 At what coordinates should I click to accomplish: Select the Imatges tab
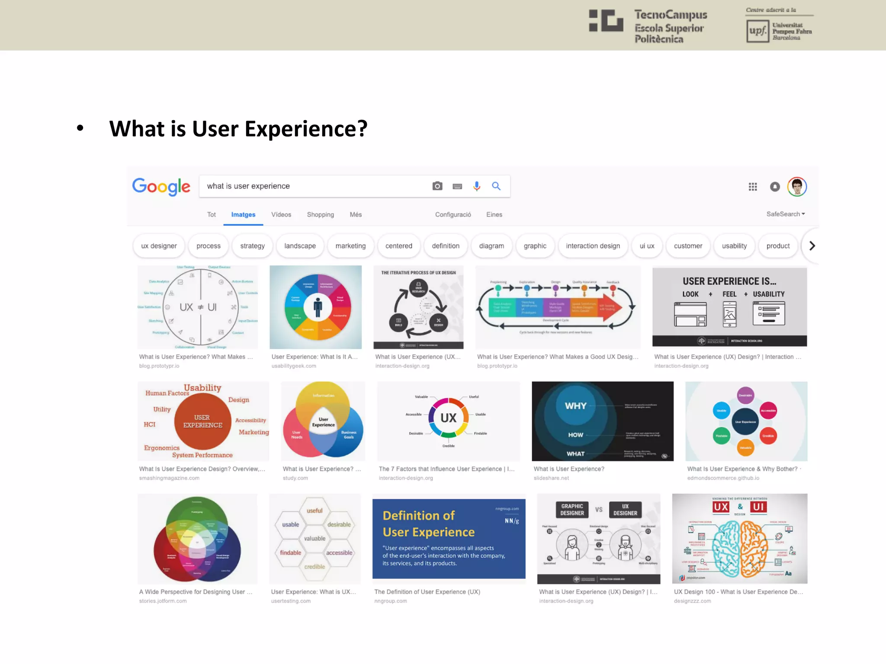243,214
